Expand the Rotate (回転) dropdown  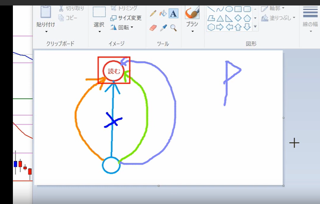click(x=132, y=27)
